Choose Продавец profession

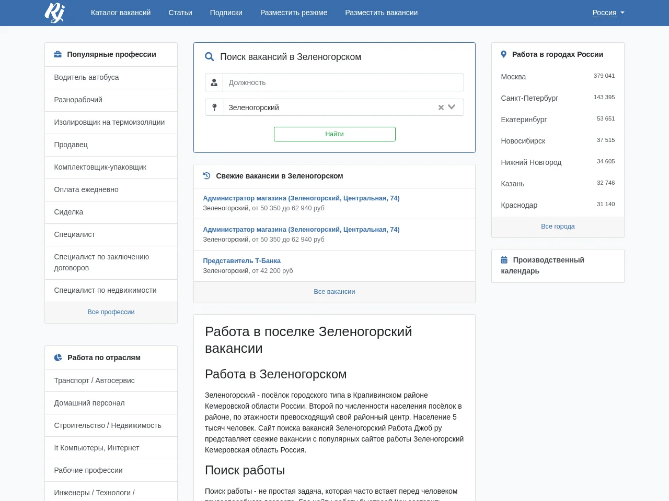111,145
